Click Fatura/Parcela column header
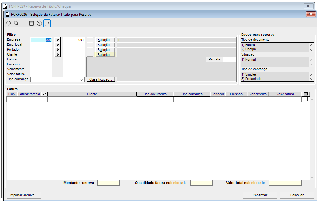The image size is (319, 203). pyautogui.click(x=29, y=94)
